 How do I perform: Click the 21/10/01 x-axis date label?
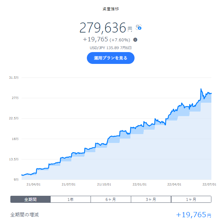click(x=104, y=184)
